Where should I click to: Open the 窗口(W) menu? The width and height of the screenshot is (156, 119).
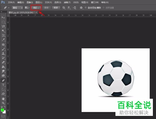[95, 2]
